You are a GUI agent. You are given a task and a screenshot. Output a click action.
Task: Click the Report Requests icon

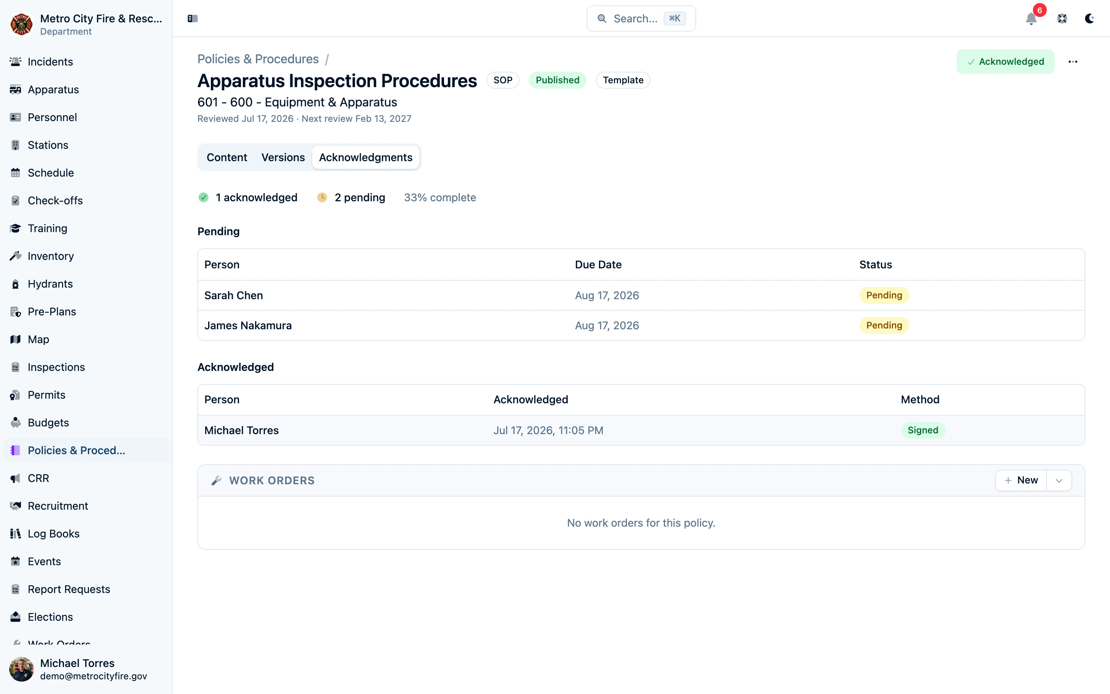15,590
